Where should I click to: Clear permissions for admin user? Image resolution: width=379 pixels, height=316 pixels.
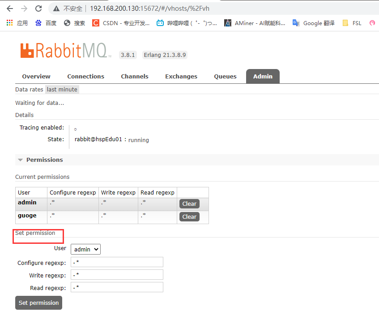click(190, 204)
